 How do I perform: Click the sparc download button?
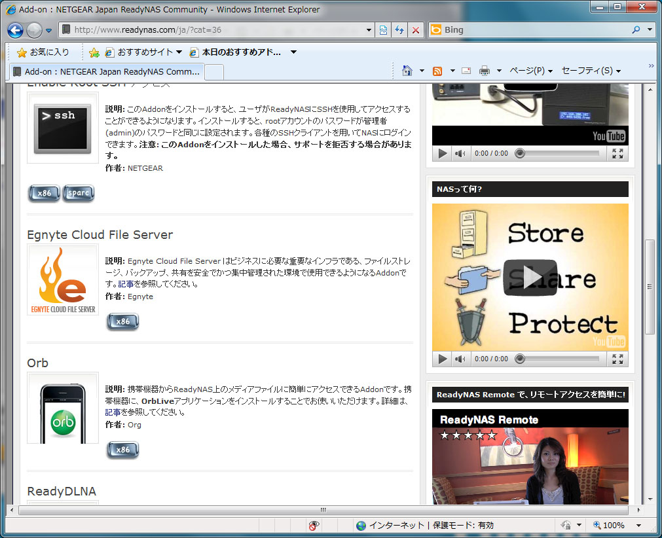tap(79, 194)
